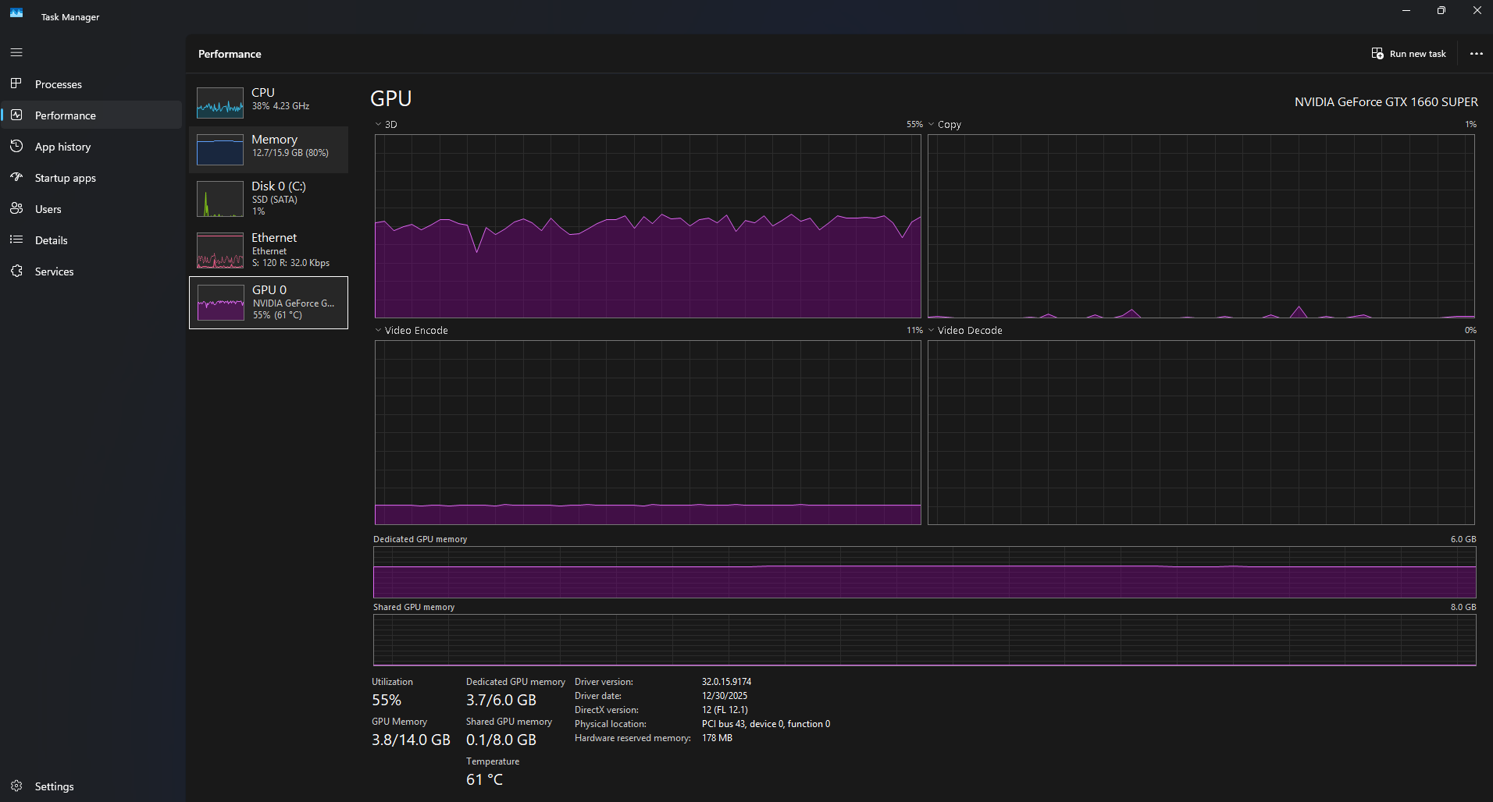Open the hamburger navigation menu
The width and height of the screenshot is (1493, 802).
point(16,52)
